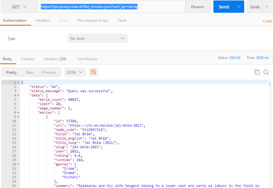Click the rating value 9.4
This screenshot has width=273, height=188.
(77, 156)
